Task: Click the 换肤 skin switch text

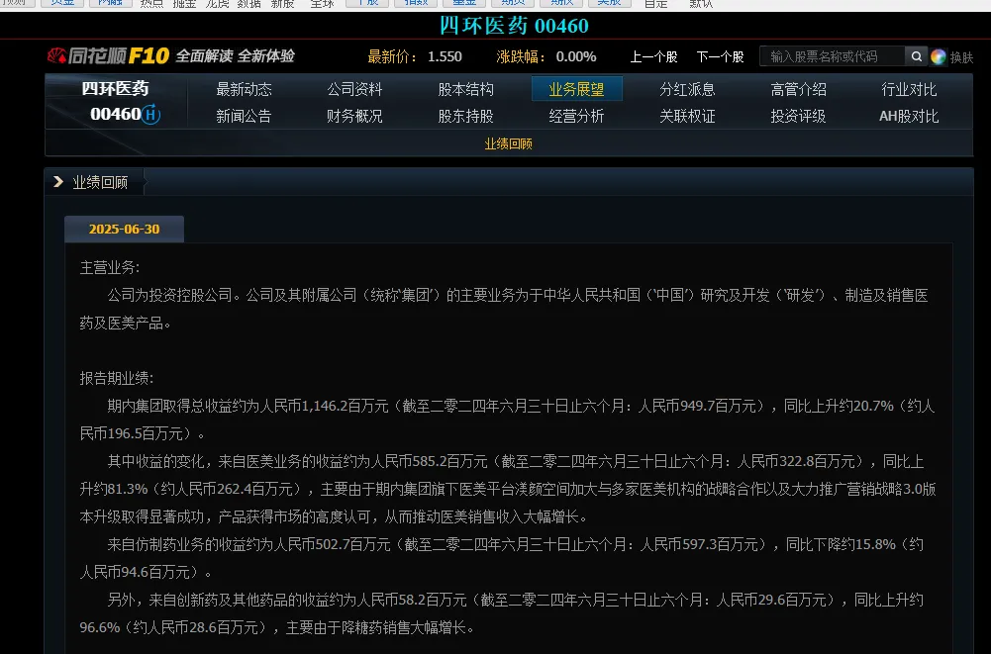Action: click(x=961, y=57)
